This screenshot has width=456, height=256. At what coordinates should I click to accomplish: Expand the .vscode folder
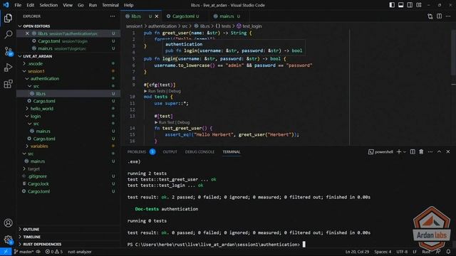36,63
